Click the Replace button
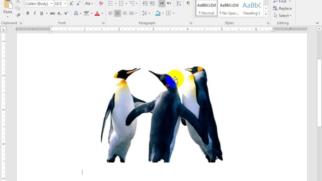 [x=282, y=9]
